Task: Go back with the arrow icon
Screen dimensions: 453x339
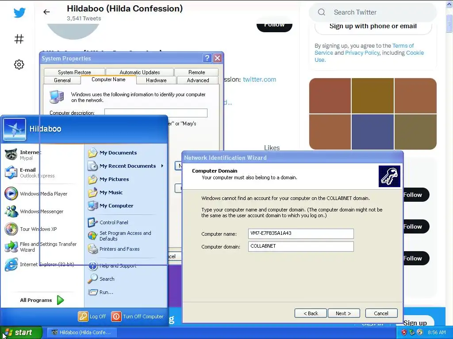Action: 46,12
